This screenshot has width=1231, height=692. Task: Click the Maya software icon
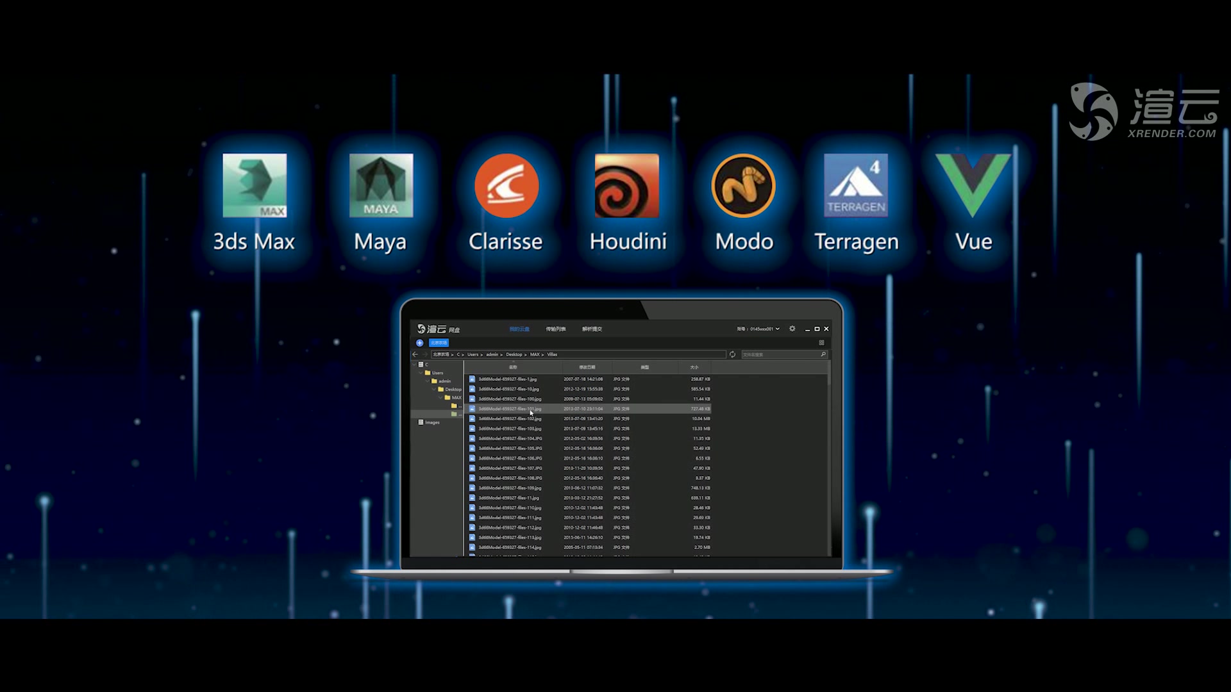click(381, 185)
